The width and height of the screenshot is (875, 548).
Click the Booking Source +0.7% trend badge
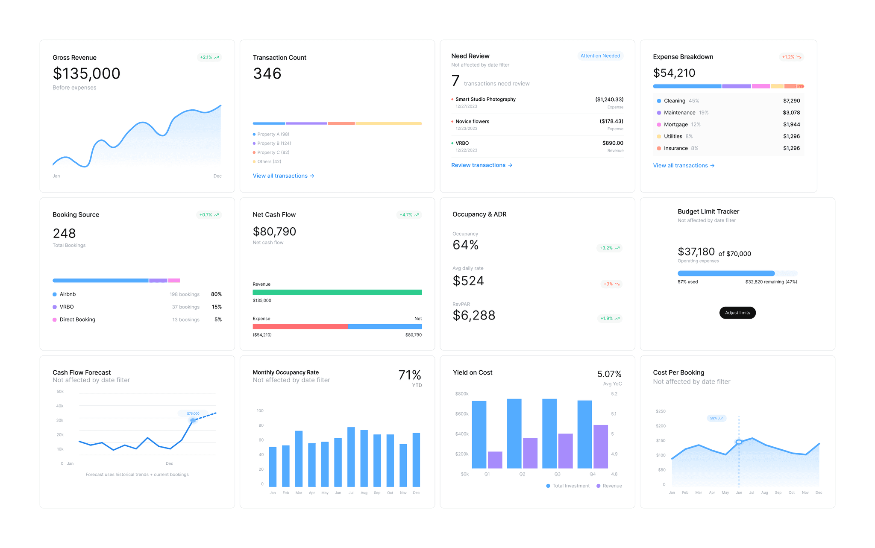[x=209, y=215]
